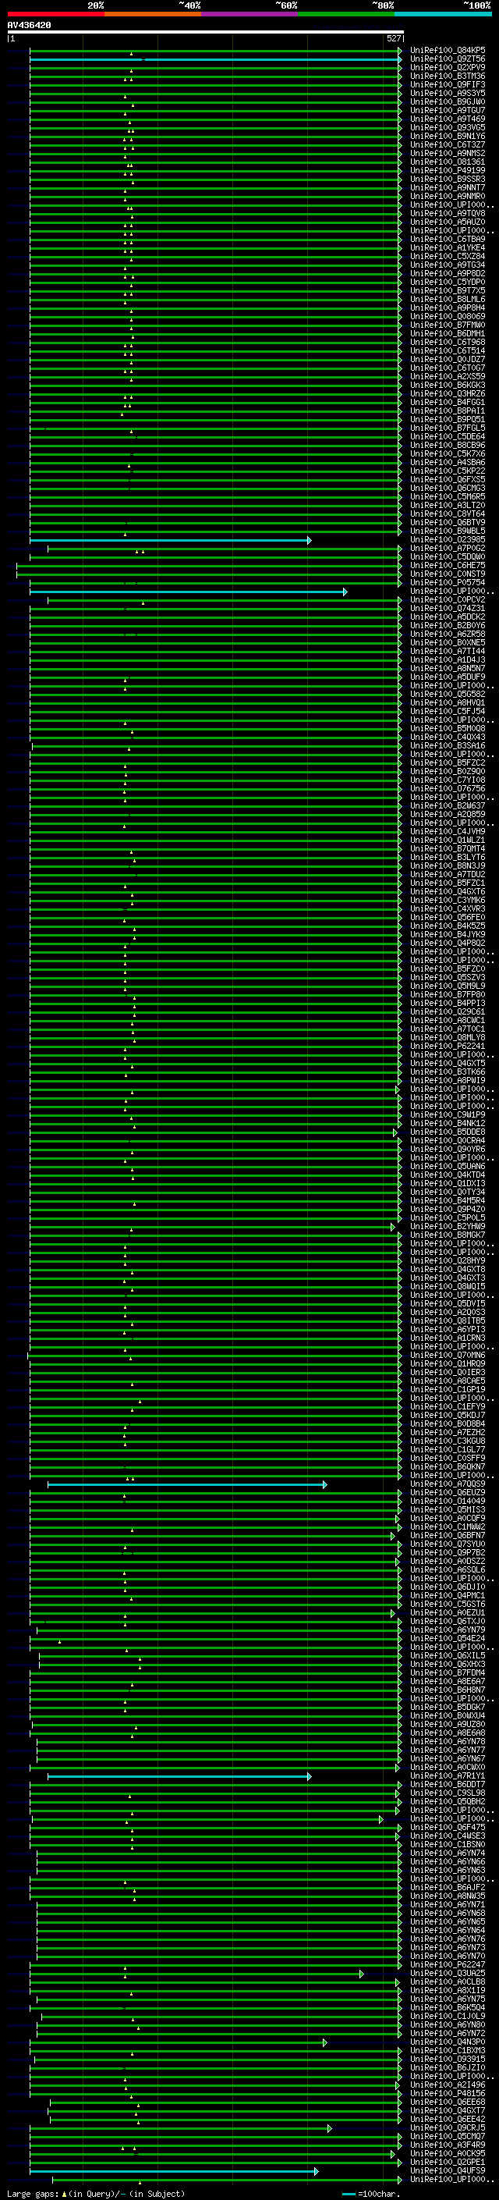Select the UniRef100_A5AUZ0 label
499x2200 pixels.
(x=448, y=222)
